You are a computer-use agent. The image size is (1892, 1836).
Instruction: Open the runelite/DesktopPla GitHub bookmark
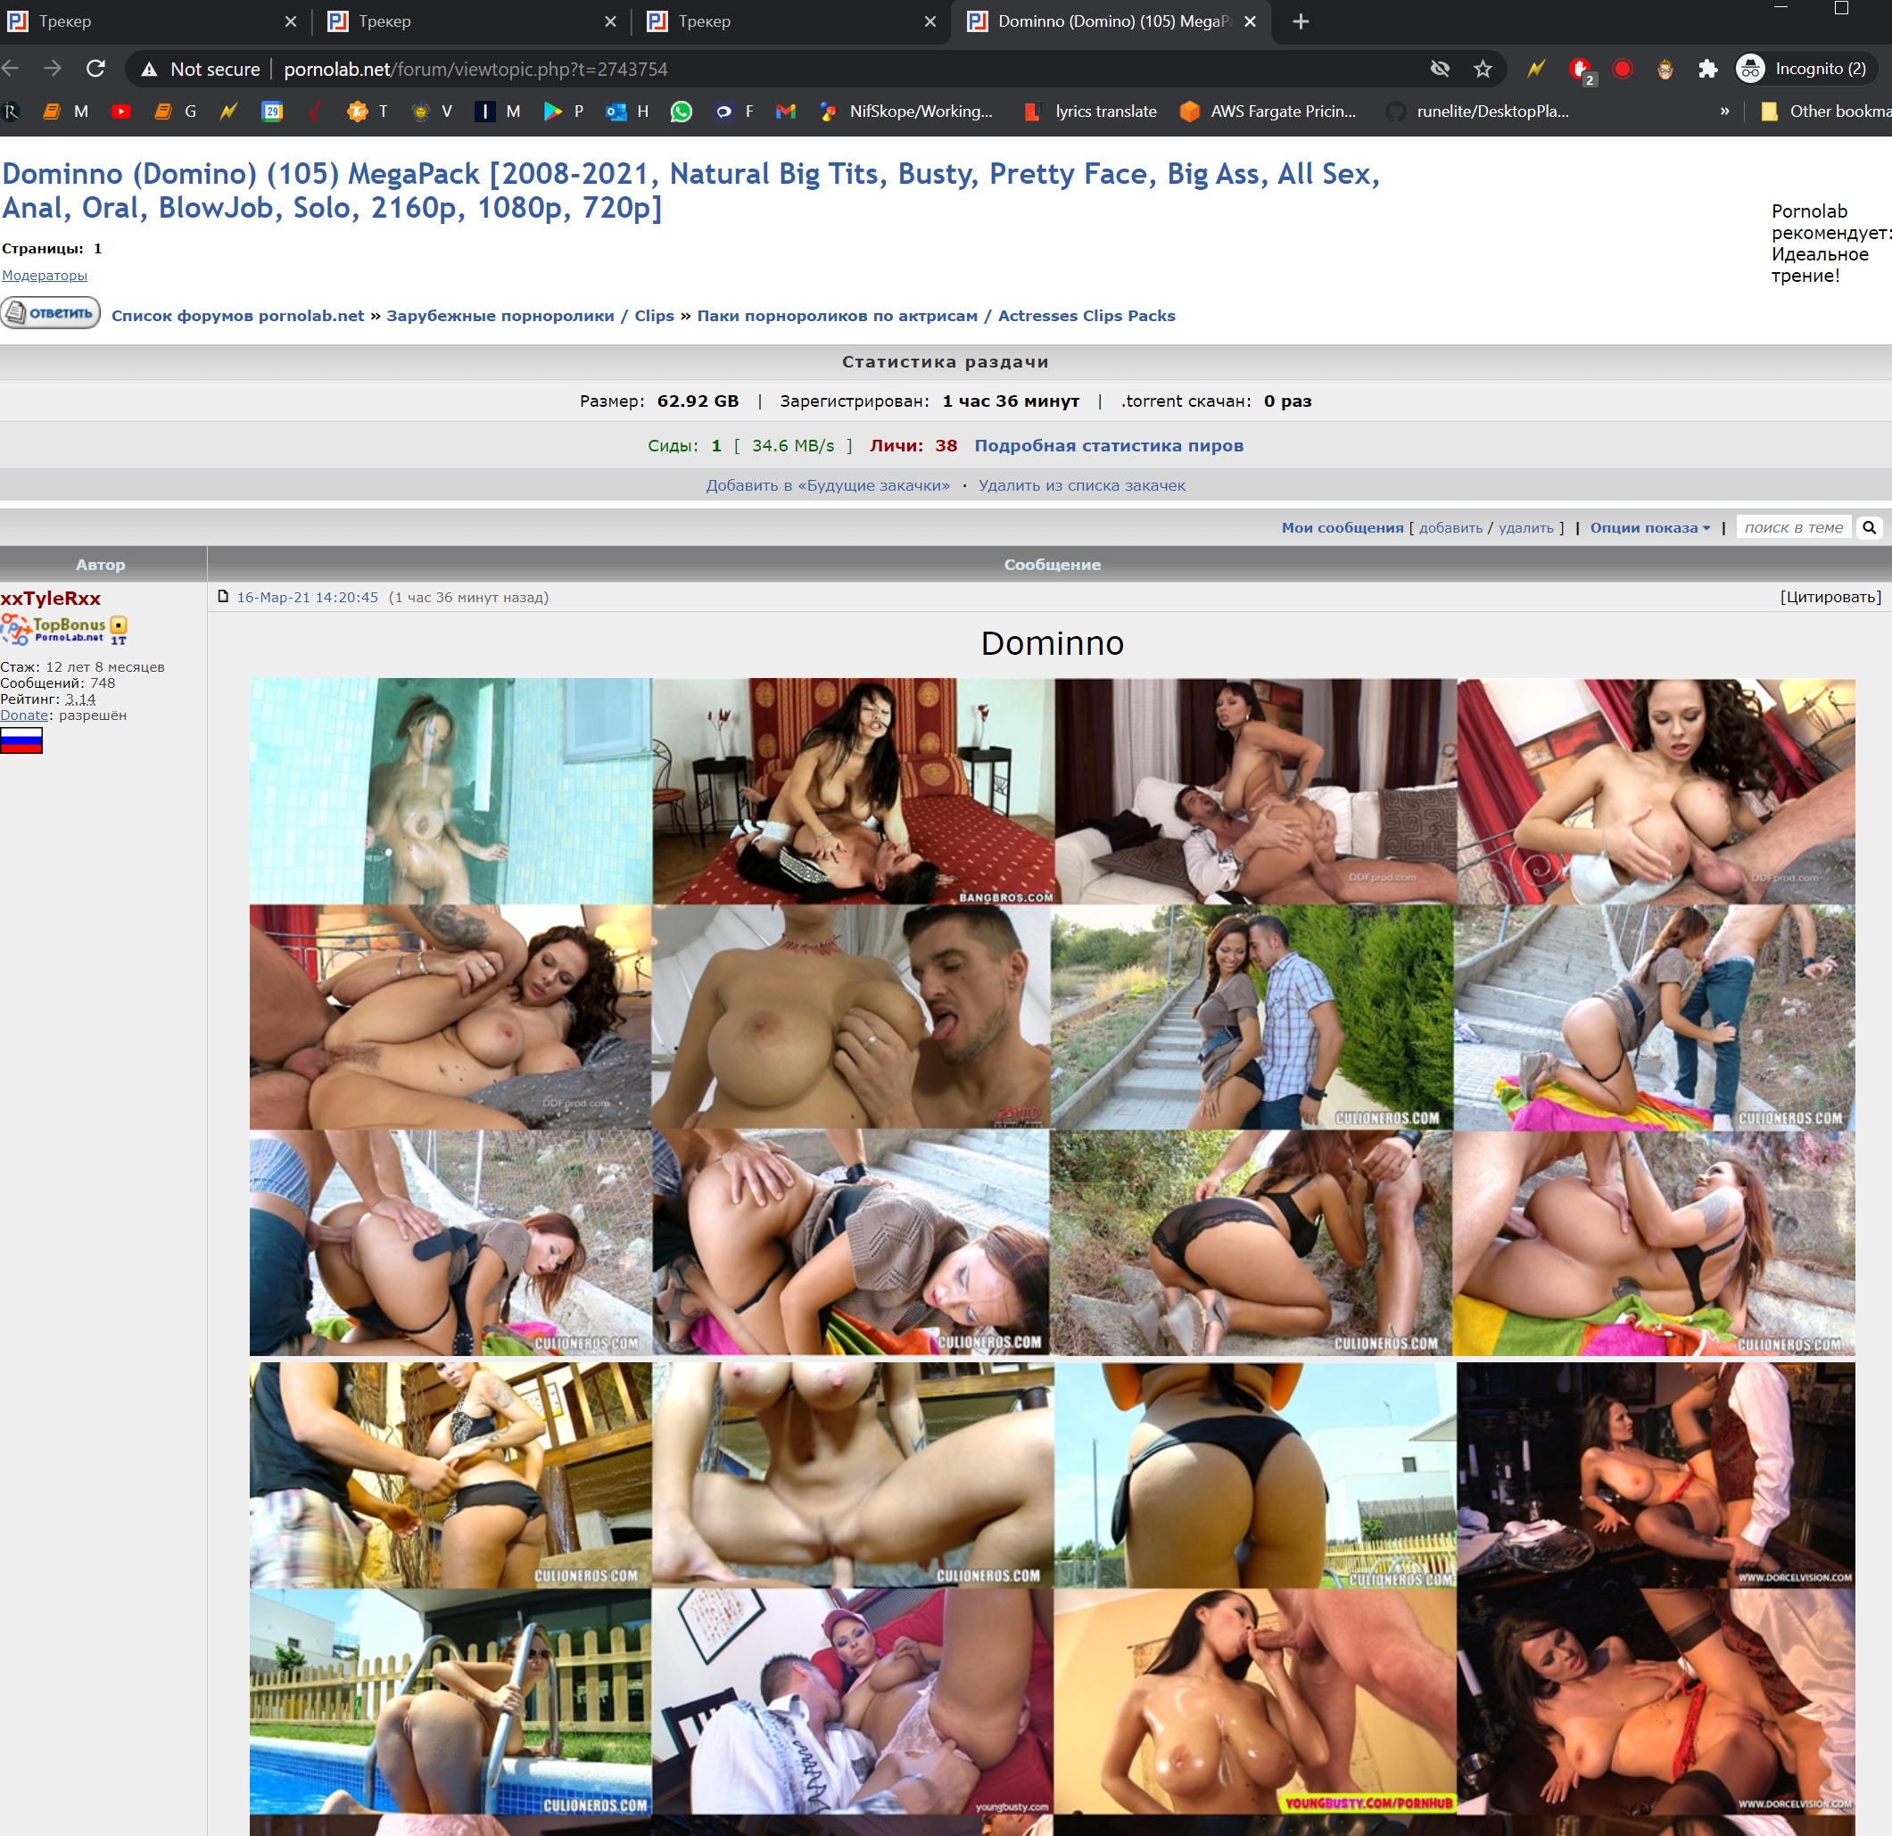[x=1477, y=111]
